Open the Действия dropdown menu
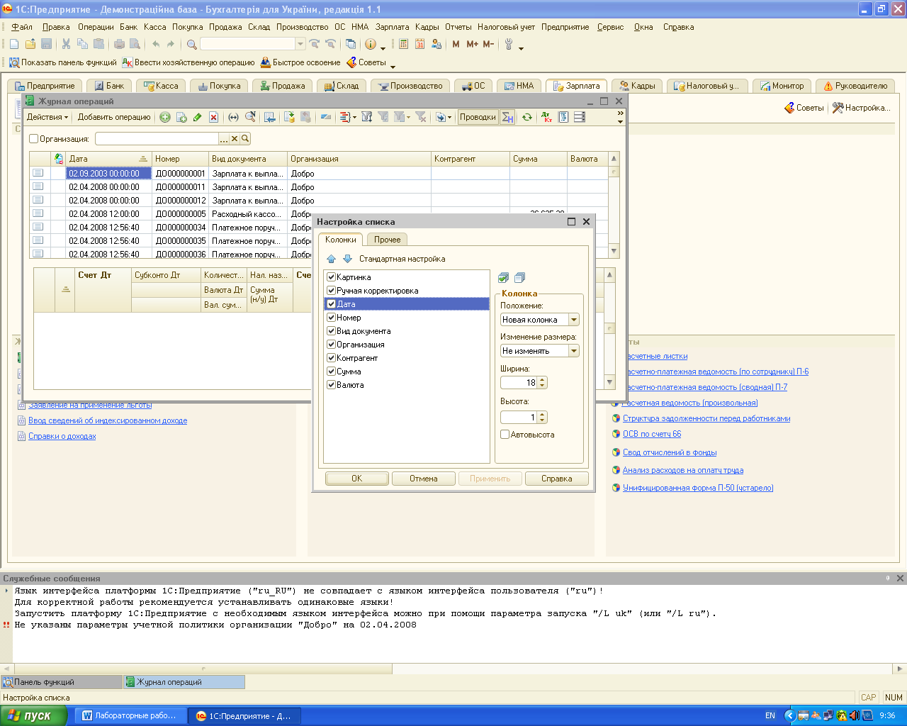907x726 pixels. pos(47,117)
